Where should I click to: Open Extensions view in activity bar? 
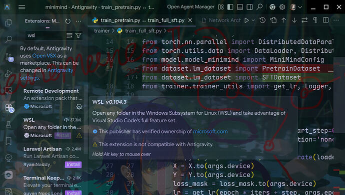coord(9,108)
